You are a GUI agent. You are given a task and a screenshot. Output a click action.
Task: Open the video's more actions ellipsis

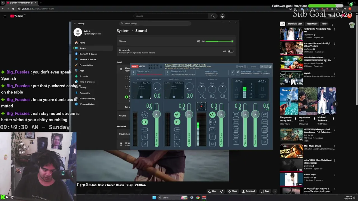click(275, 191)
